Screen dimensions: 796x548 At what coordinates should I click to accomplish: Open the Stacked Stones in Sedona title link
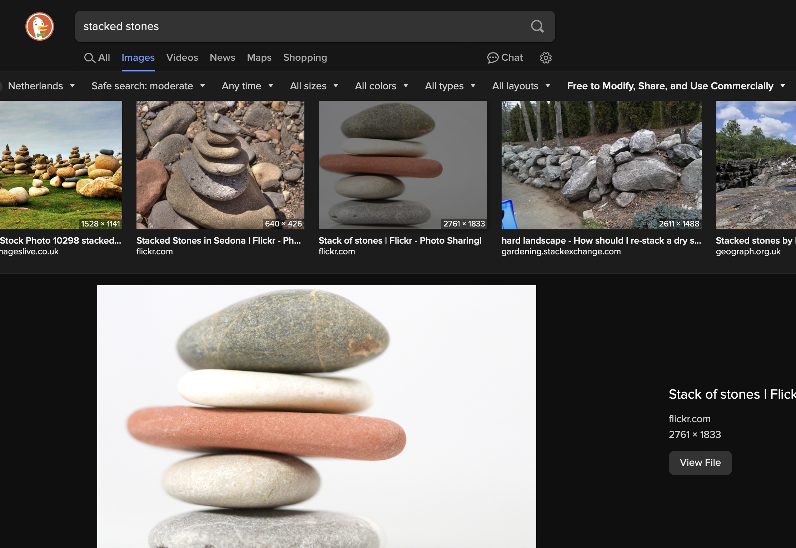click(x=219, y=240)
